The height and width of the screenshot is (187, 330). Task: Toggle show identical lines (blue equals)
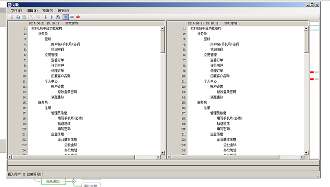72,17
